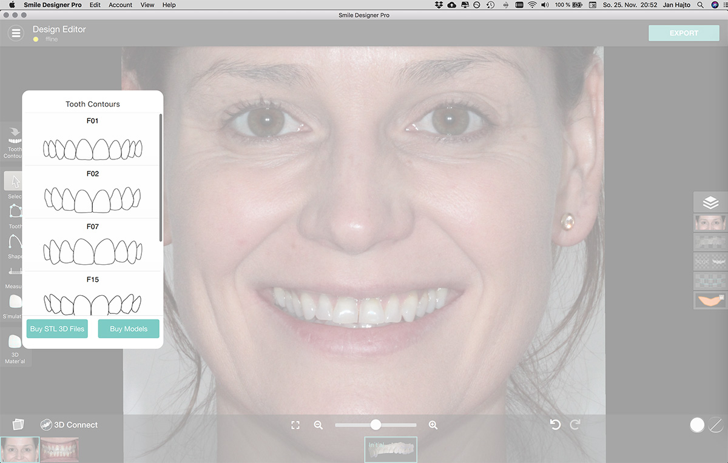The width and height of the screenshot is (728, 463).
Task: Open the Wi-Fi status menu
Action: click(532, 5)
